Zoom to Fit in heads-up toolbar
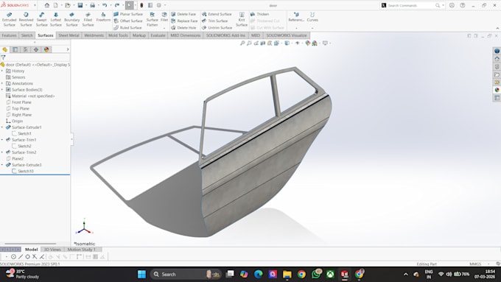The width and height of the screenshot is (501, 282). [x=242, y=43]
